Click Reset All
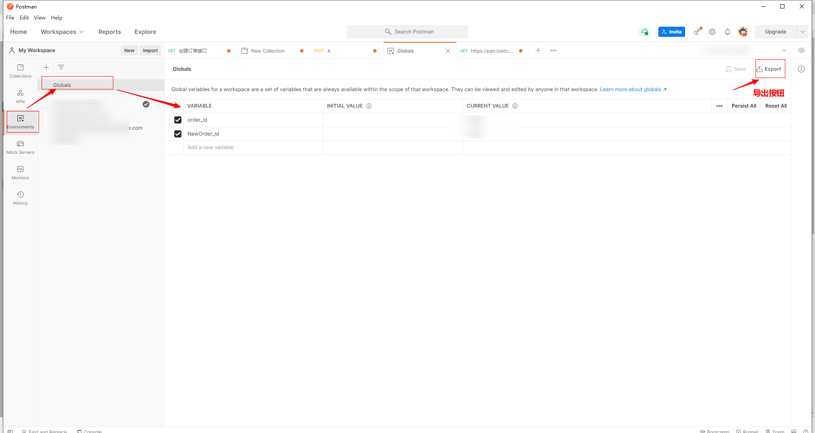The image size is (815, 433). tap(776, 106)
